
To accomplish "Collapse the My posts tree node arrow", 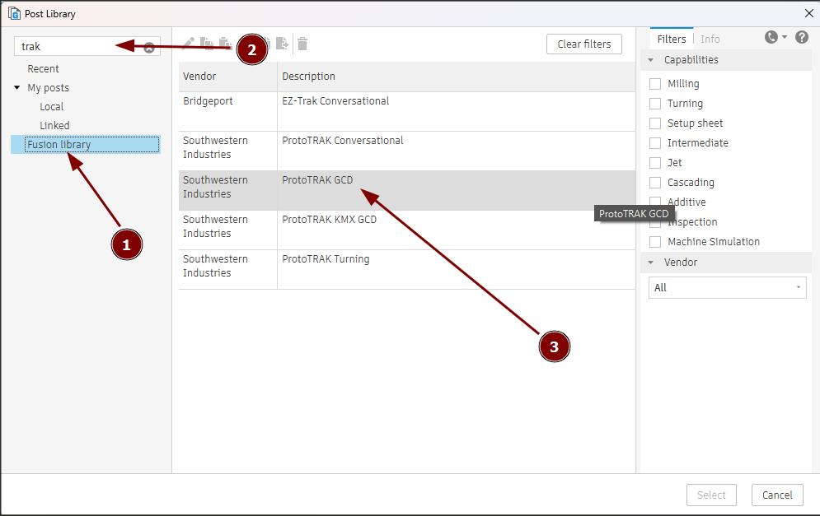I will pos(16,88).
